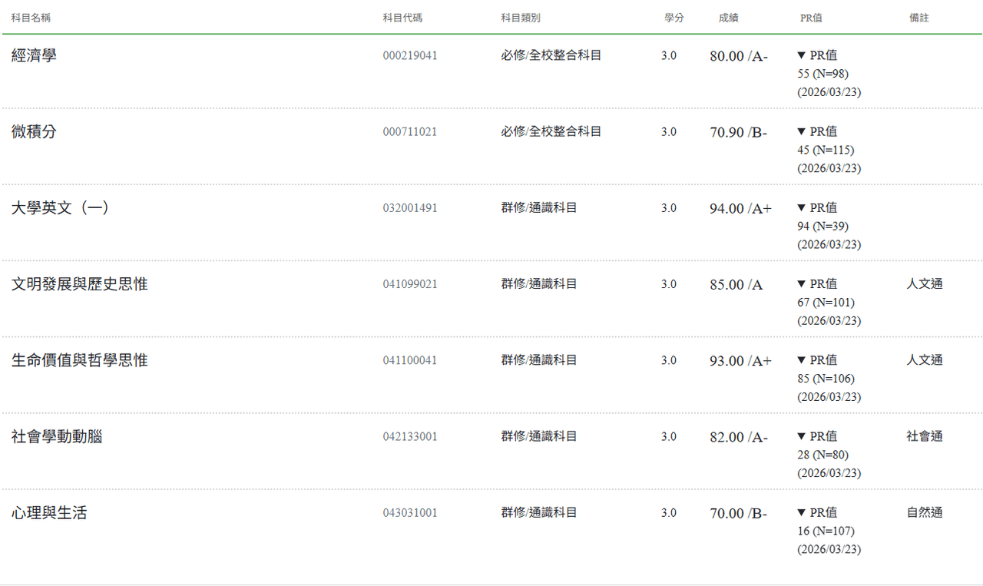The width and height of the screenshot is (983, 586).
Task: Click the 成績 column header
Action: 728,18
